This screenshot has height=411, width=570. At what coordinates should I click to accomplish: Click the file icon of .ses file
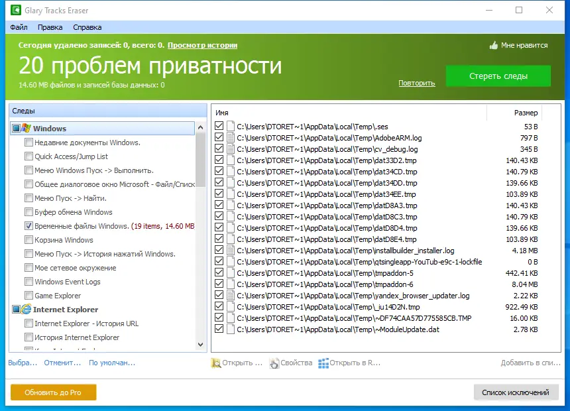(x=230, y=126)
